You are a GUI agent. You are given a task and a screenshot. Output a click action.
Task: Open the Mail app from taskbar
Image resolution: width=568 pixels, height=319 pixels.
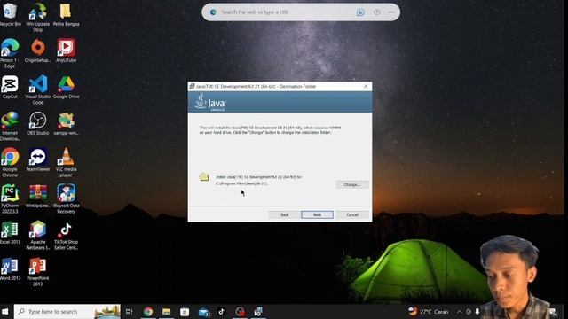coord(203,311)
